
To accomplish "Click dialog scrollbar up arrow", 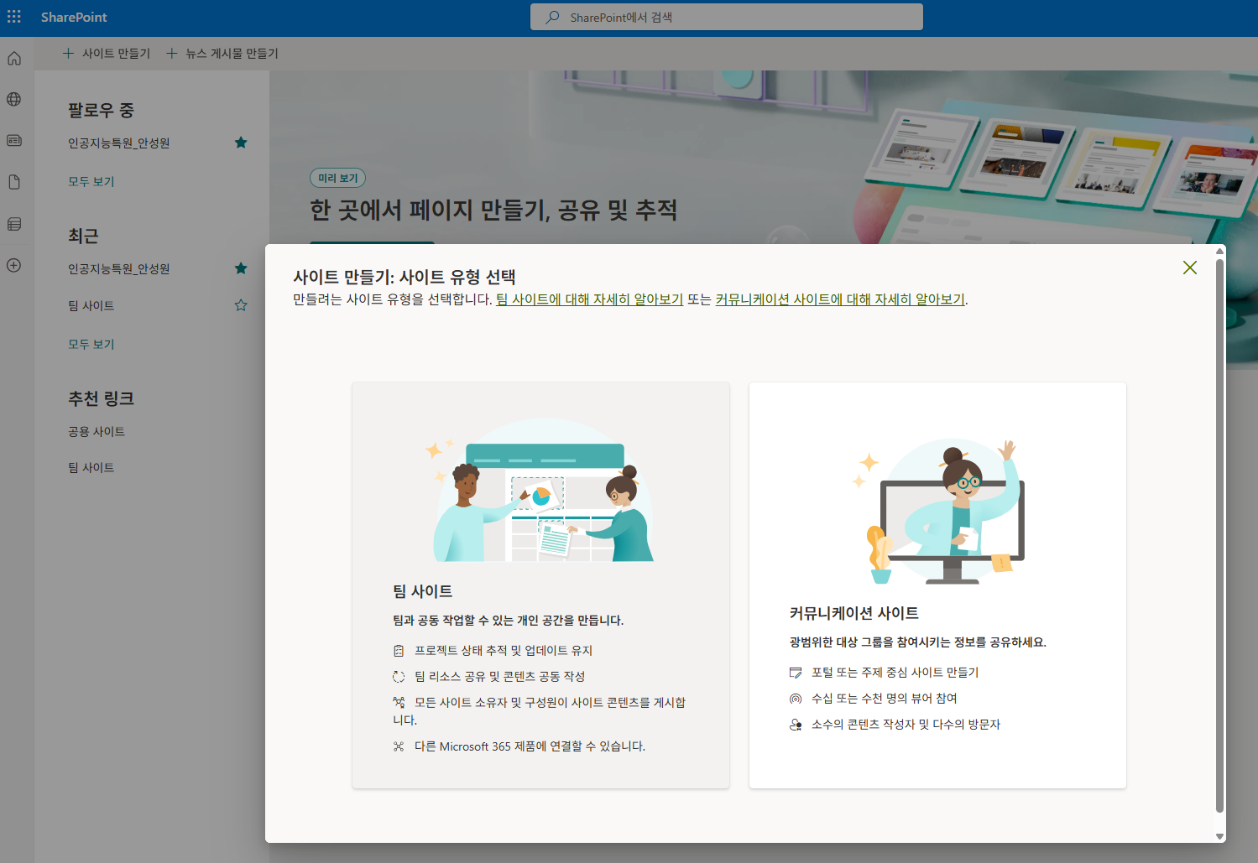I will click(1220, 251).
